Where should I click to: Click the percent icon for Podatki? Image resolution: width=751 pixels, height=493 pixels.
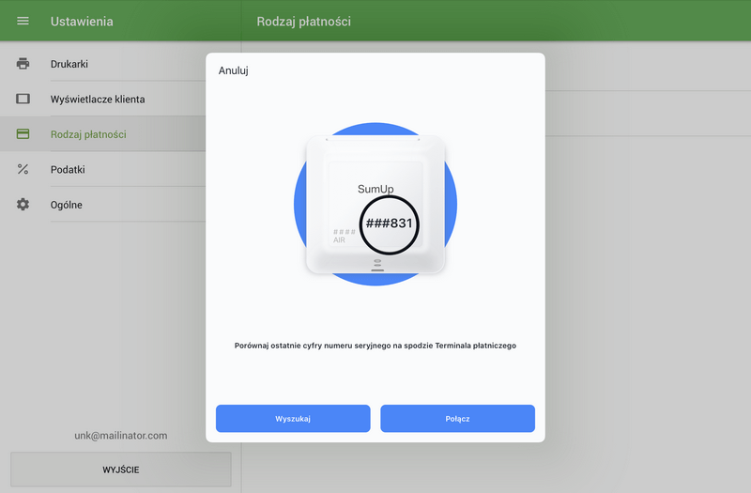(x=23, y=169)
